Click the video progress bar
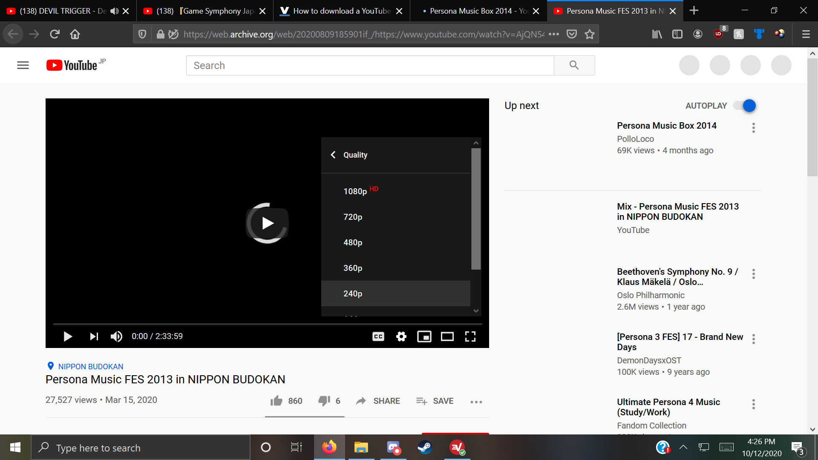This screenshot has width=818, height=460. (268, 324)
